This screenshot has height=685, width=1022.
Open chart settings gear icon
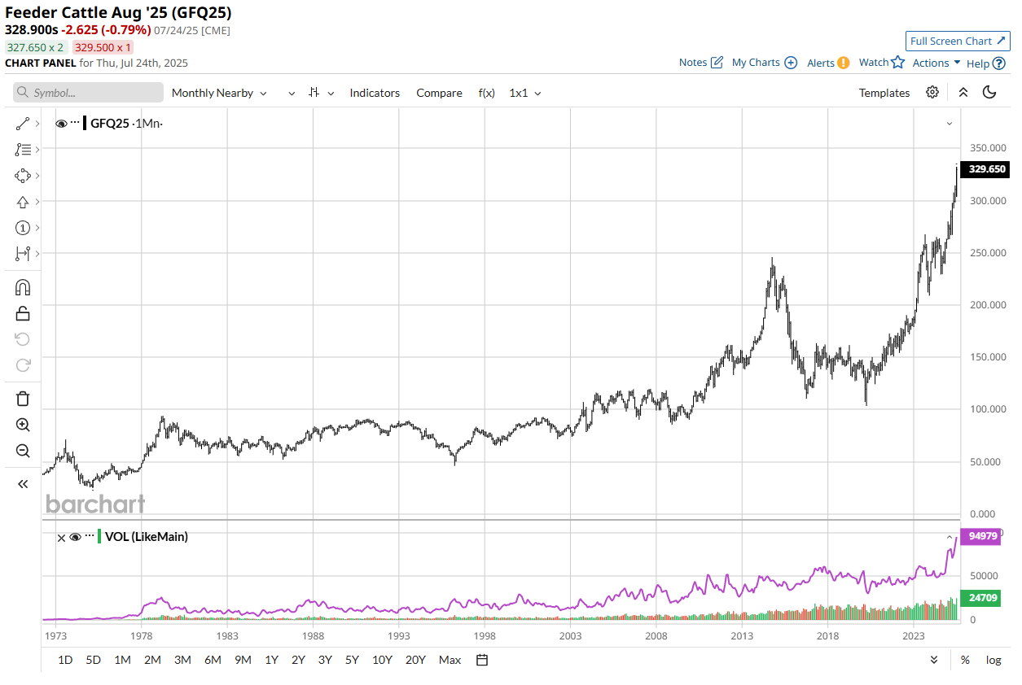932,92
